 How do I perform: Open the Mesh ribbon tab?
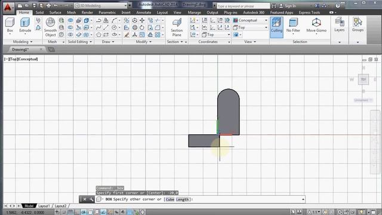click(72, 13)
